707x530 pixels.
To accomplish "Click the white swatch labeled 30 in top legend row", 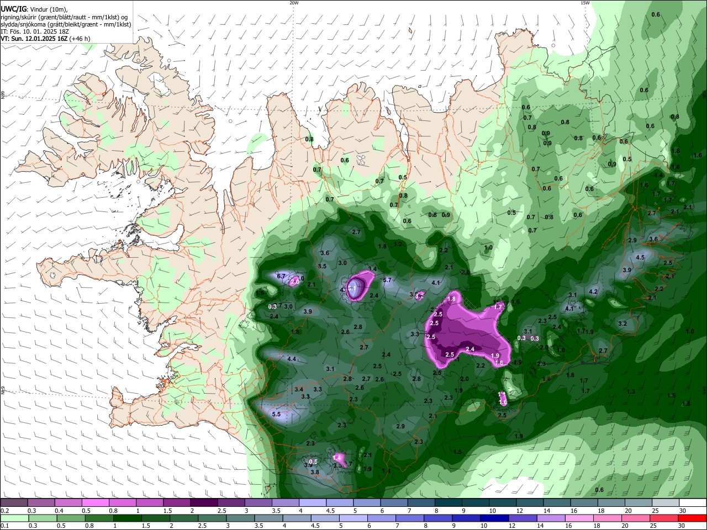I will (692, 503).
